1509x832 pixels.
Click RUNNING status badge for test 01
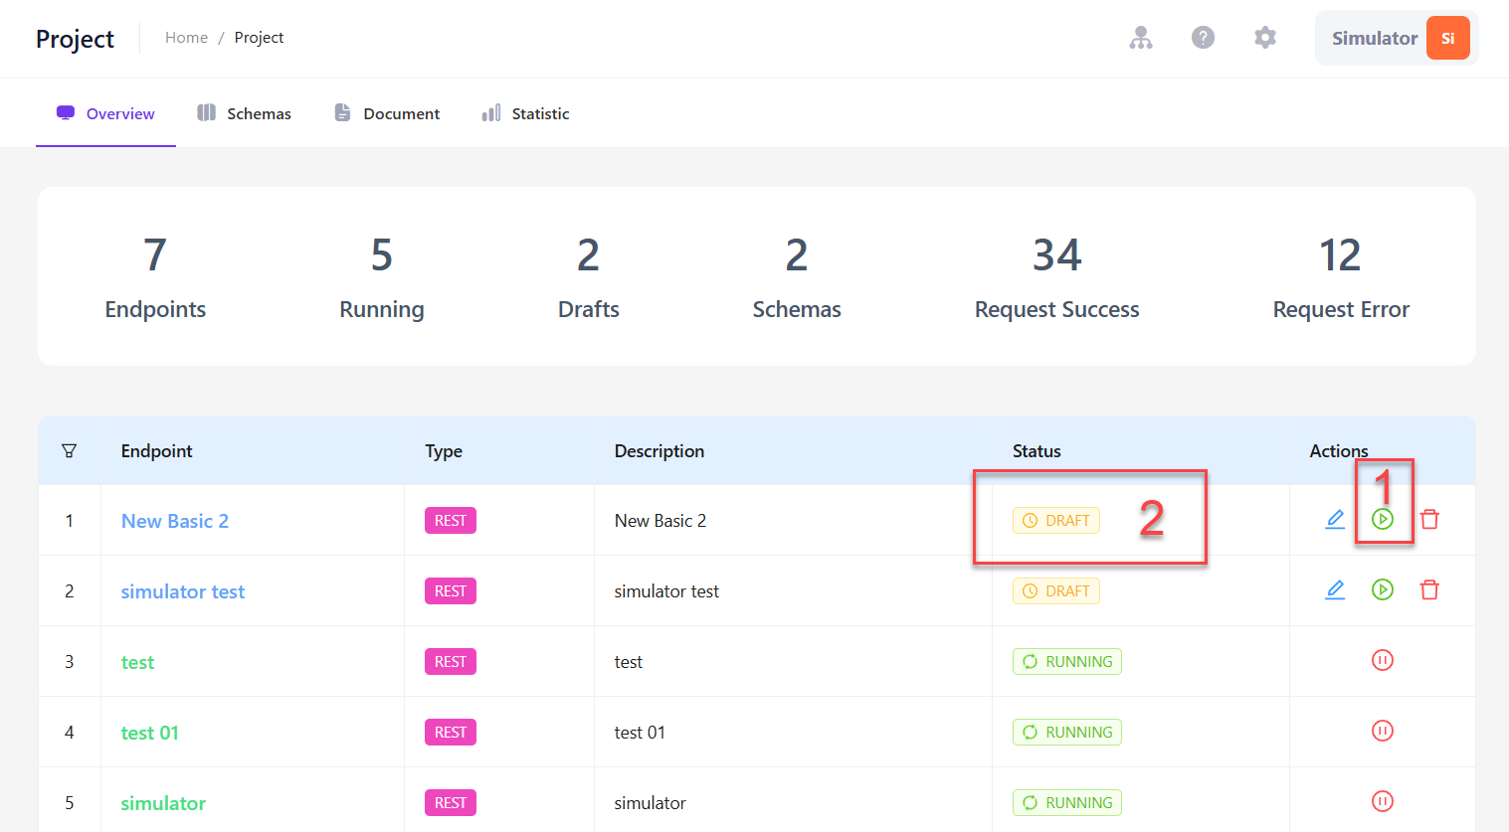pos(1067,733)
